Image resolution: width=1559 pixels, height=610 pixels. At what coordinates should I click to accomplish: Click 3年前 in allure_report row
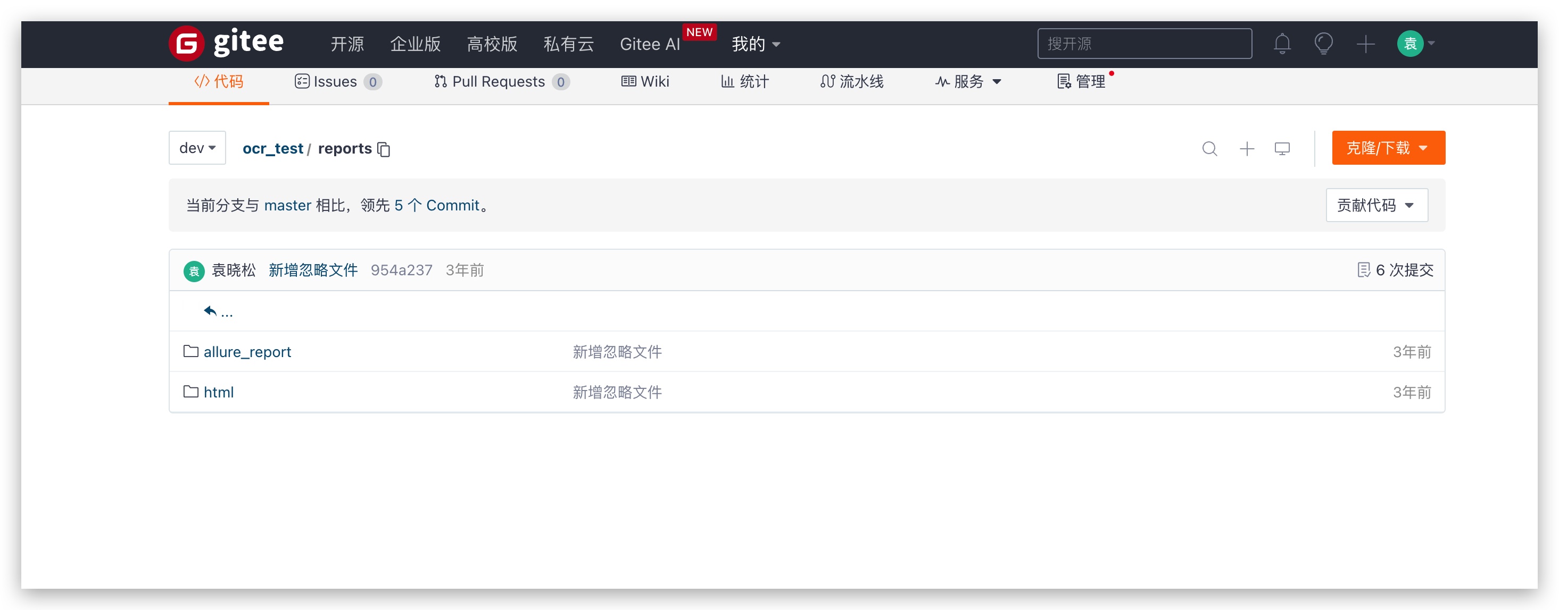[x=1411, y=352]
